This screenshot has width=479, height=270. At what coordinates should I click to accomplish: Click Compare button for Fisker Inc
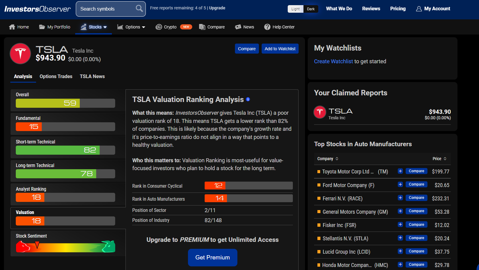[417, 225]
